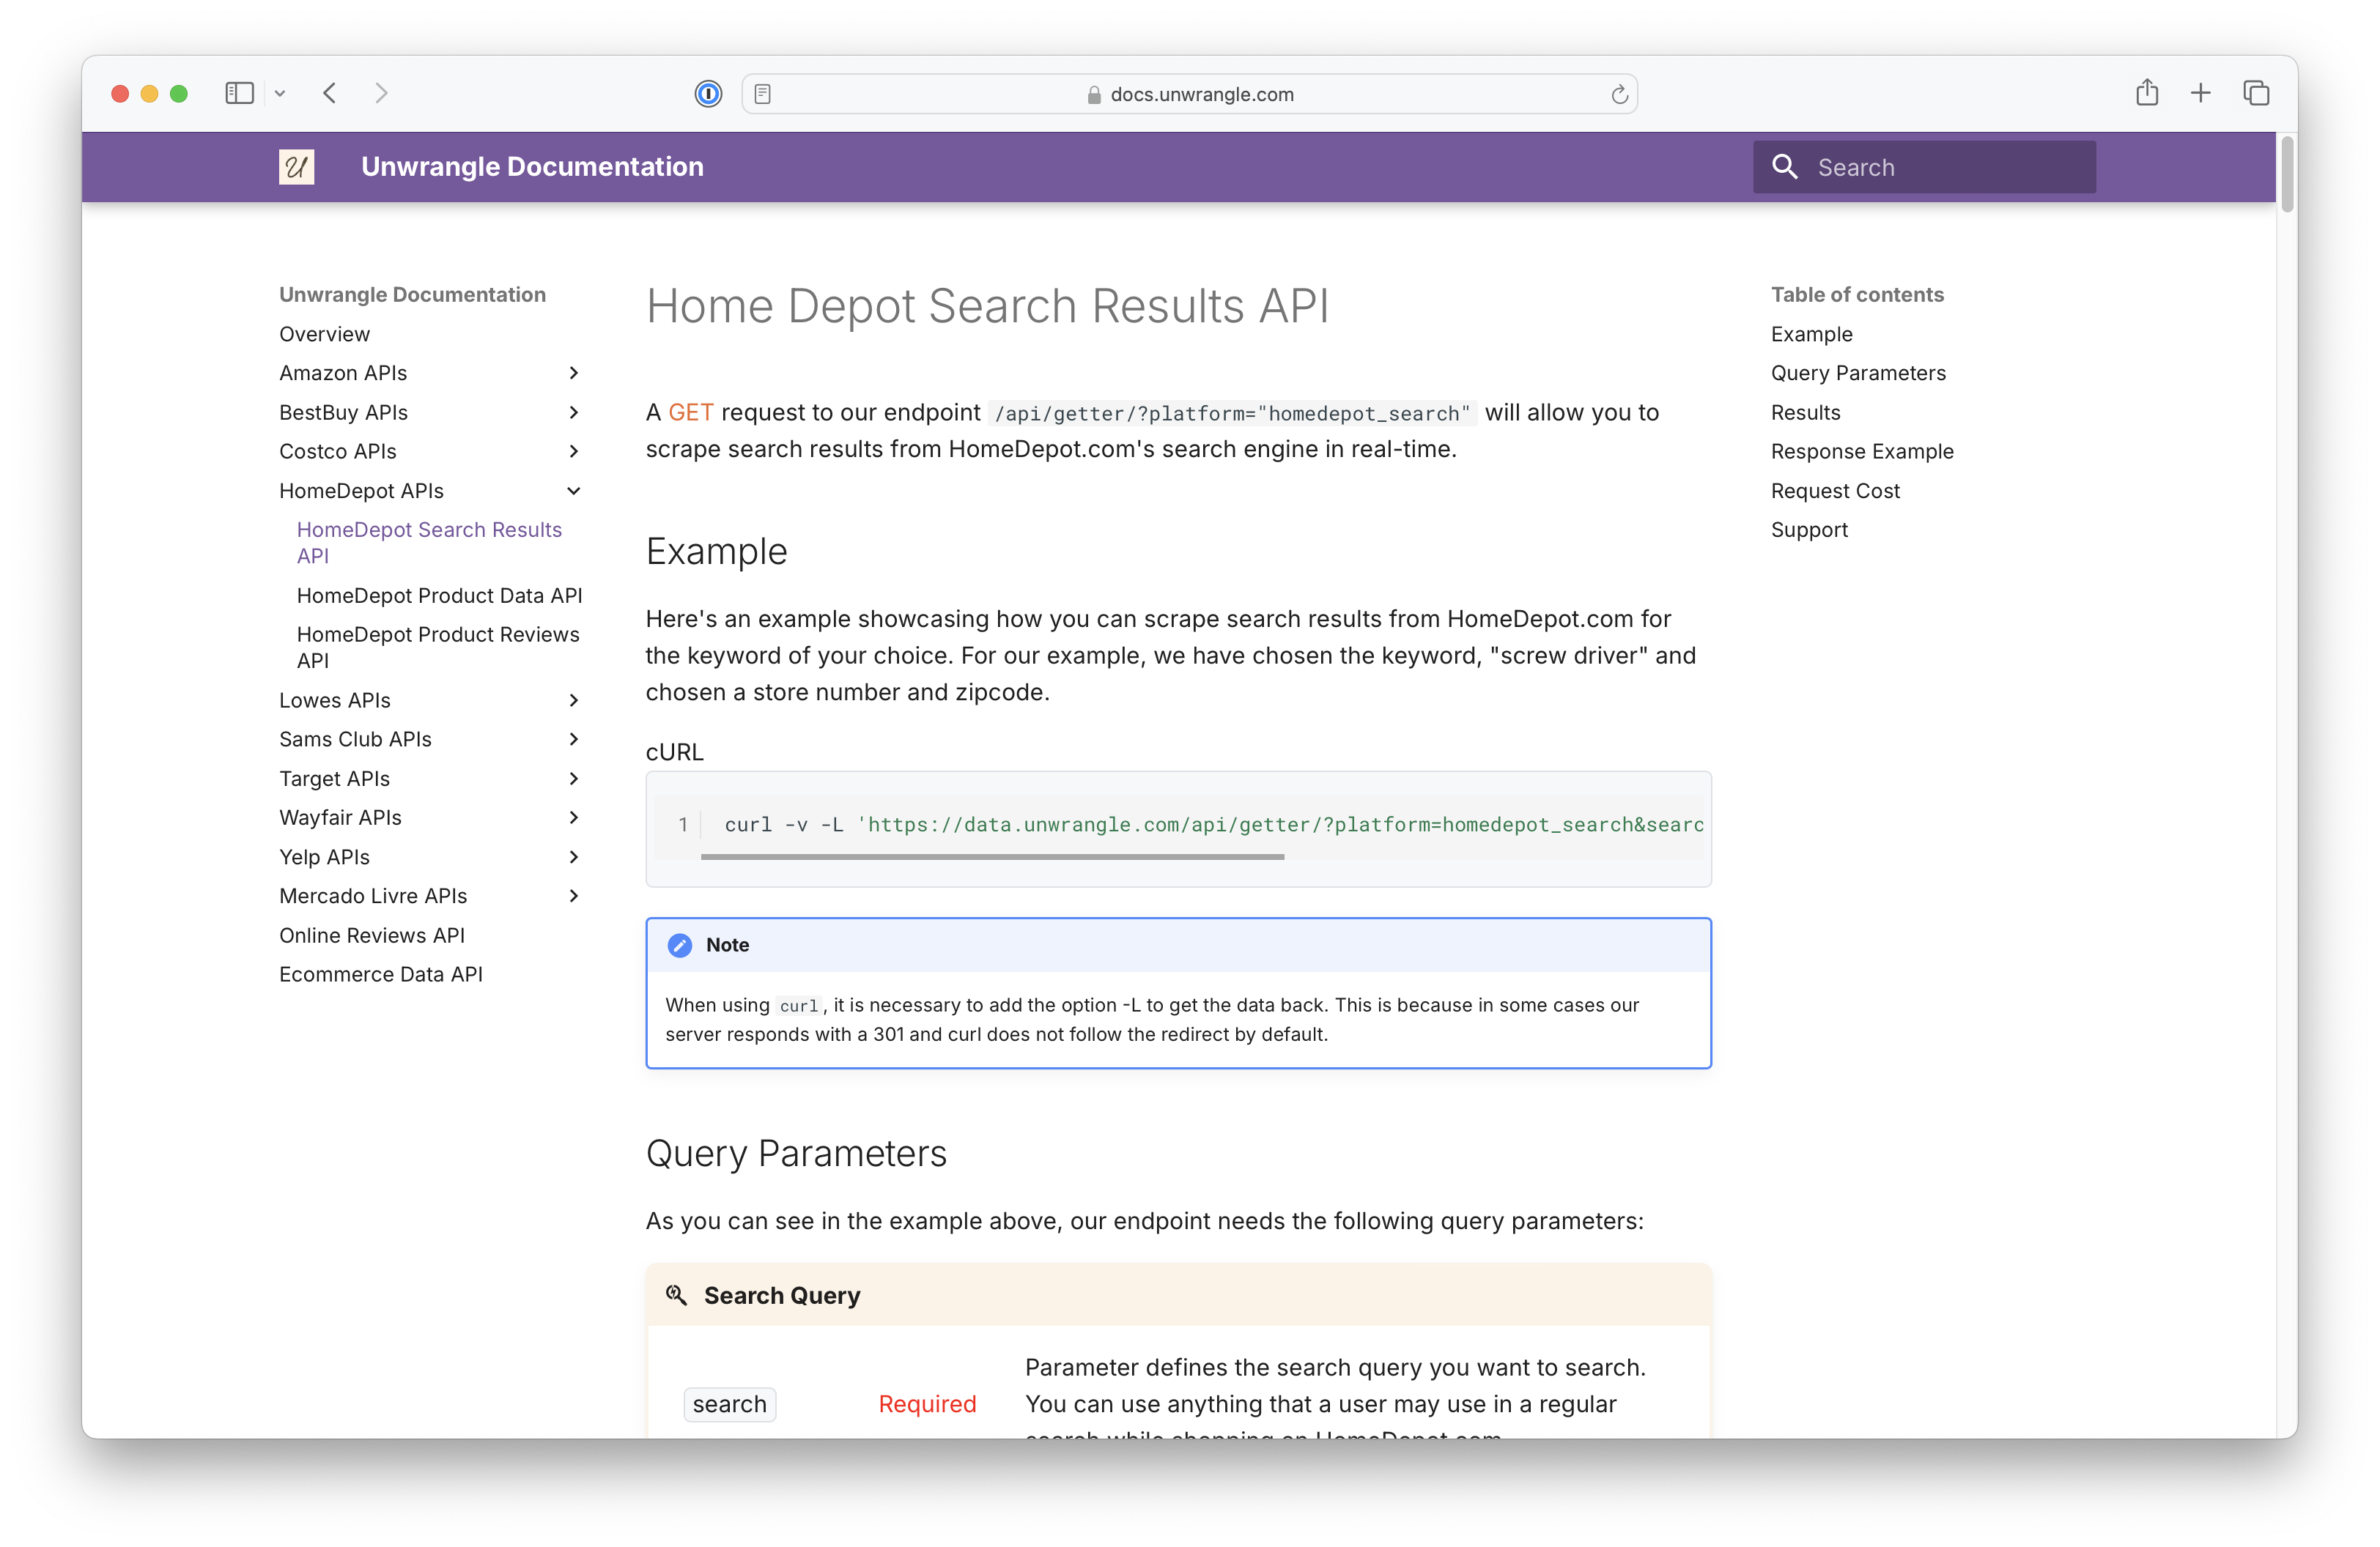Click the Amazon APIs label
The height and width of the screenshot is (1547, 2380).
[343, 373]
